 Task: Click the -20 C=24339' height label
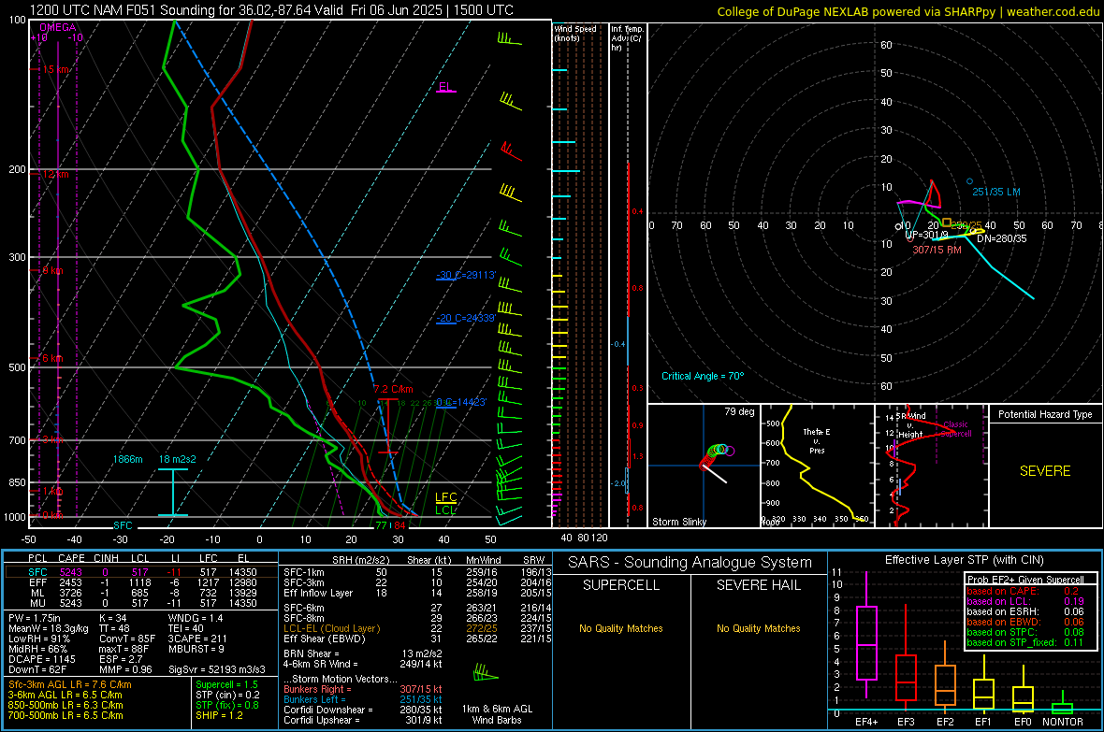[466, 318]
